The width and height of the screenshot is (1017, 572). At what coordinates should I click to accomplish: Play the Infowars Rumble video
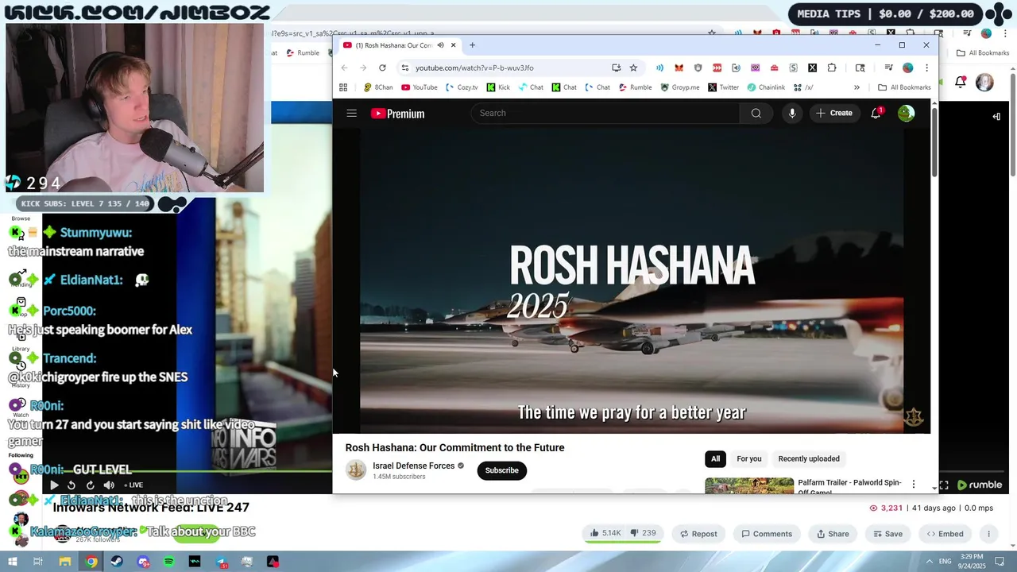[54, 485]
